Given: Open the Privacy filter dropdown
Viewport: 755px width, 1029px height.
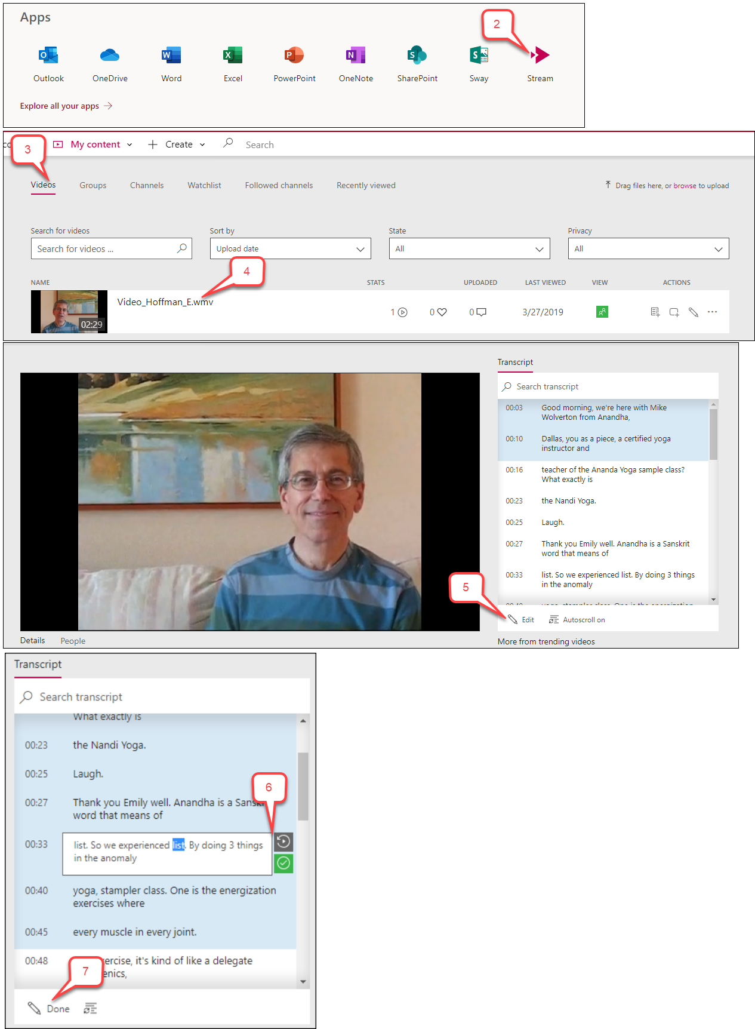Looking at the screenshot, I should [648, 248].
